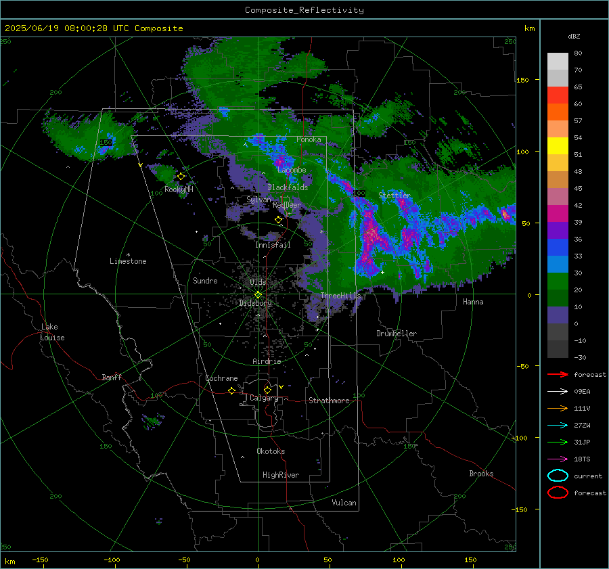The image size is (609, 569).
Task: Click the dBZ legend heading
Action: 574,36
